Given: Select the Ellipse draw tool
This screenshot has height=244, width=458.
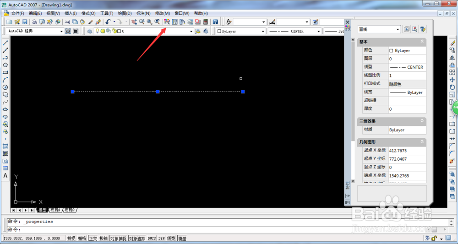Looking at the screenshot, I should click(5, 109).
